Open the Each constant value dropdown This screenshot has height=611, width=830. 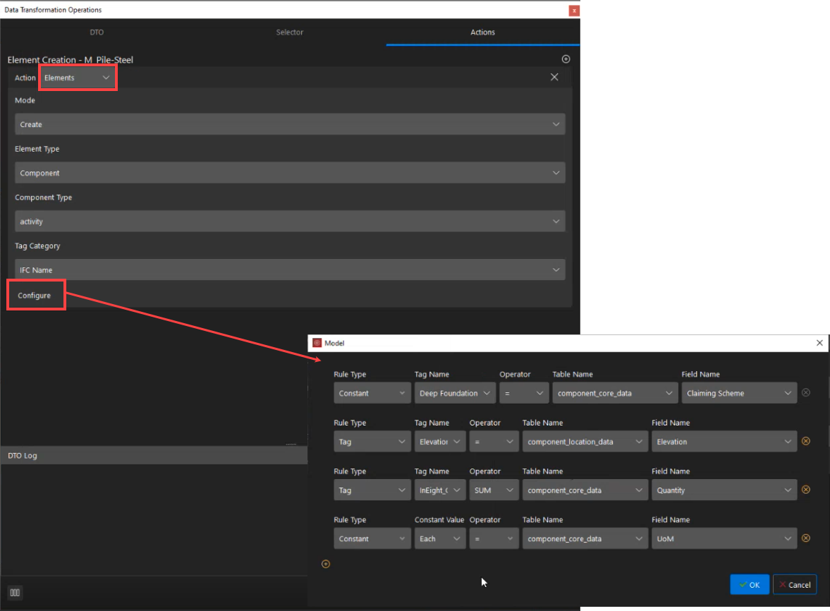[440, 539]
